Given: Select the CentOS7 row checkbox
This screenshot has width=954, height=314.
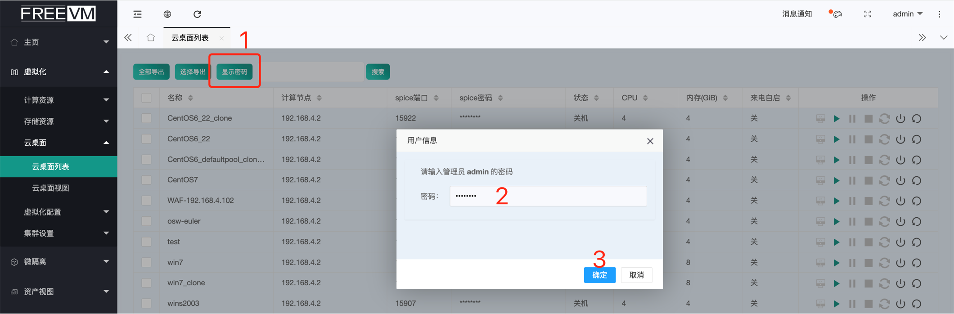Looking at the screenshot, I should tap(146, 180).
